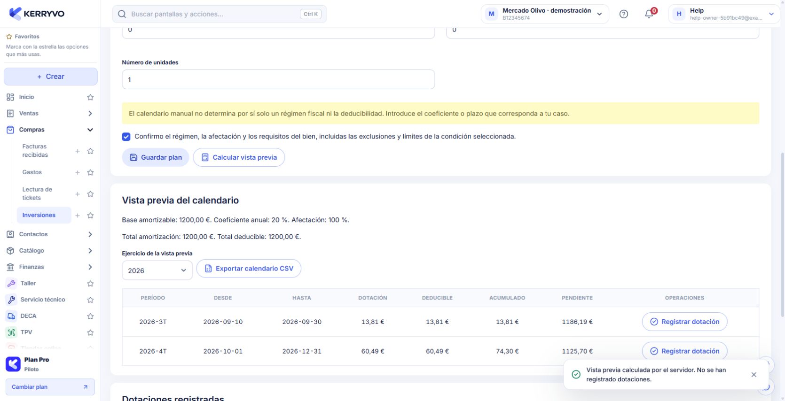This screenshot has width=785, height=401.
Task: Click the Crear button
Action: [51, 77]
